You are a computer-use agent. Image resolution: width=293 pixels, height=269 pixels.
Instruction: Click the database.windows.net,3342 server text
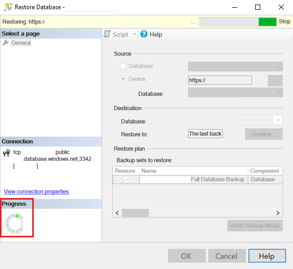click(57, 159)
